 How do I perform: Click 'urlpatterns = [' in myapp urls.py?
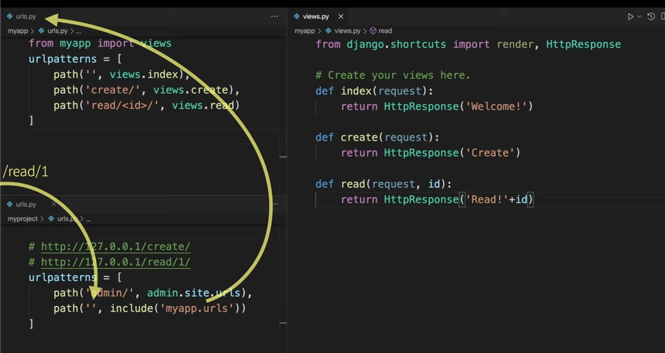click(x=76, y=59)
